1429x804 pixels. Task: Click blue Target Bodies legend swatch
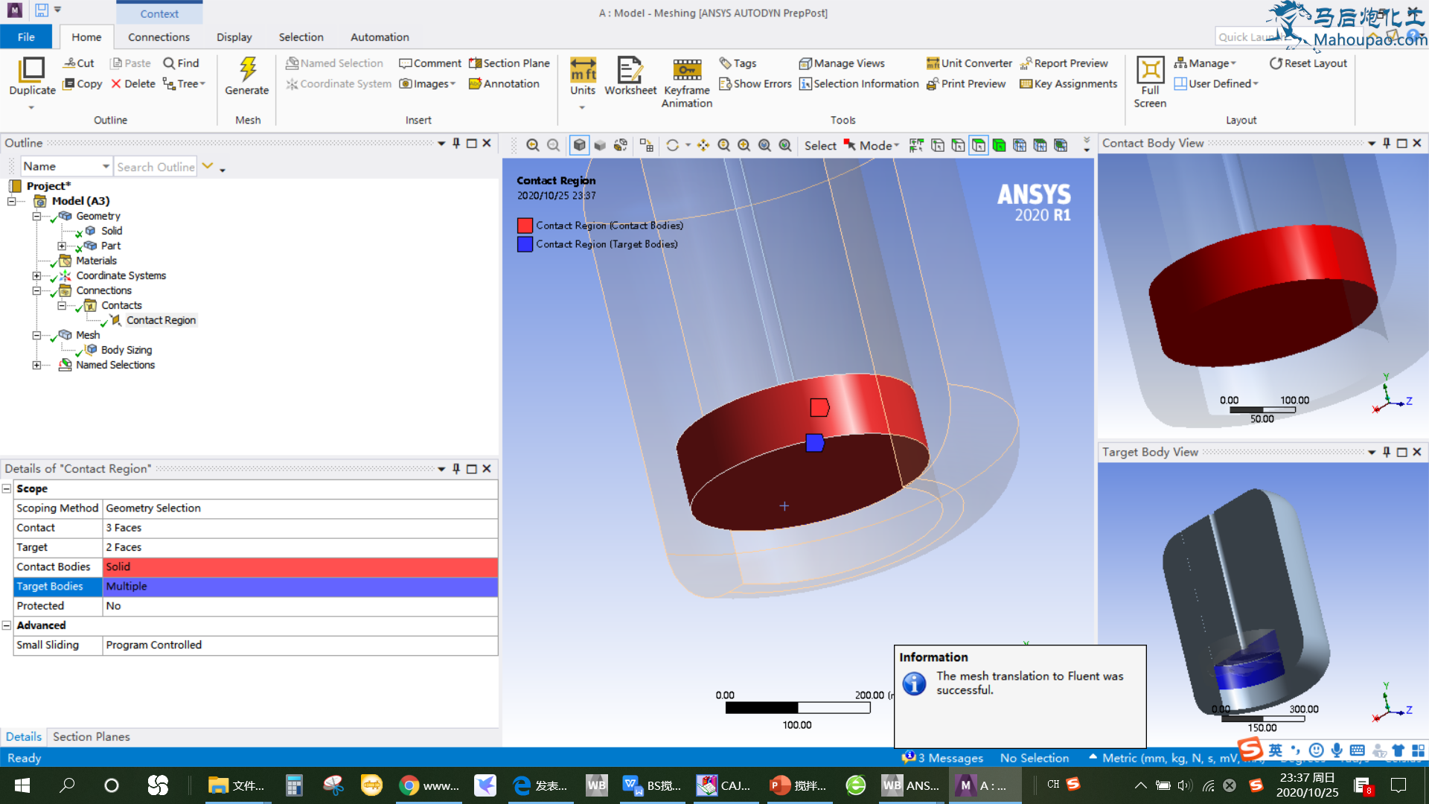[x=525, y=244]
